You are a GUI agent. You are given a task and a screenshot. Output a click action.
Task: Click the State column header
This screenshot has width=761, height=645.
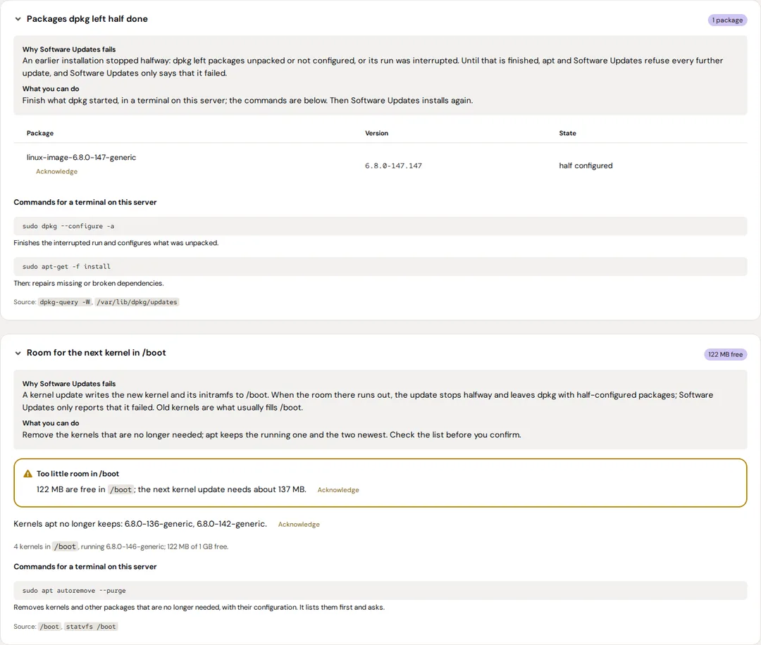(x=567, y=133)
